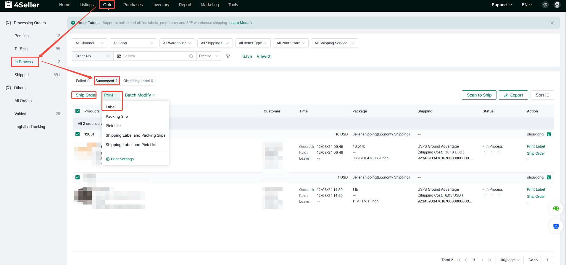Uncheck the second order's checkbox

pyautogui.click(x=78, y=177)
